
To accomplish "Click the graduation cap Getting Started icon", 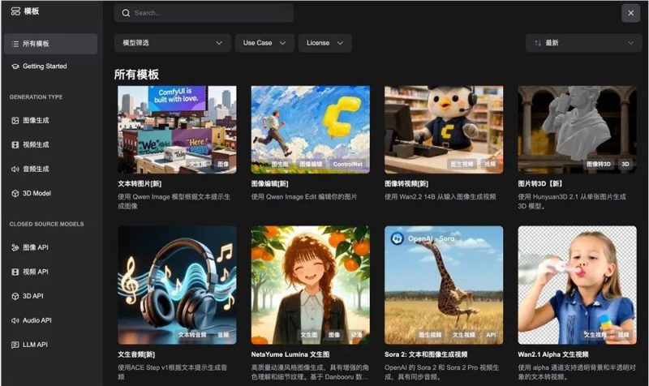I will [15, 66].
